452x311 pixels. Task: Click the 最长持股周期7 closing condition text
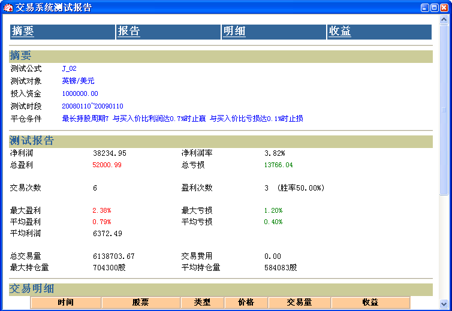click(85, 119)
